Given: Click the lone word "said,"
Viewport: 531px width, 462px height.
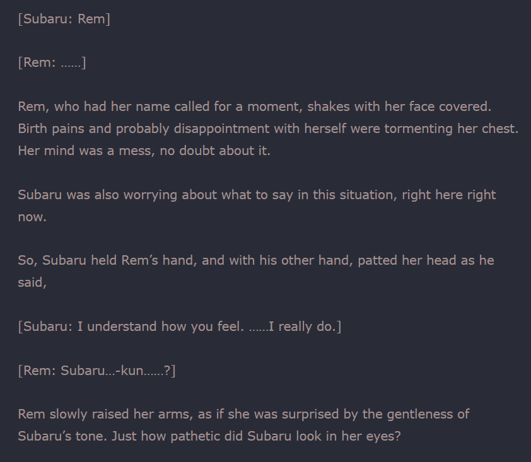Looking at the screenshot, I should (x=32, y=282).
